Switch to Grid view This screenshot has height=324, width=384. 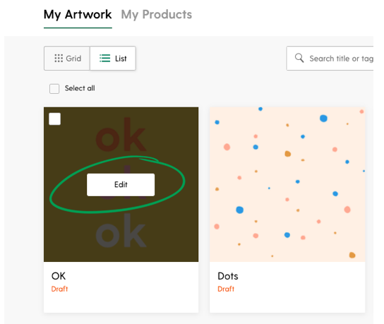[x=67, y=59]
